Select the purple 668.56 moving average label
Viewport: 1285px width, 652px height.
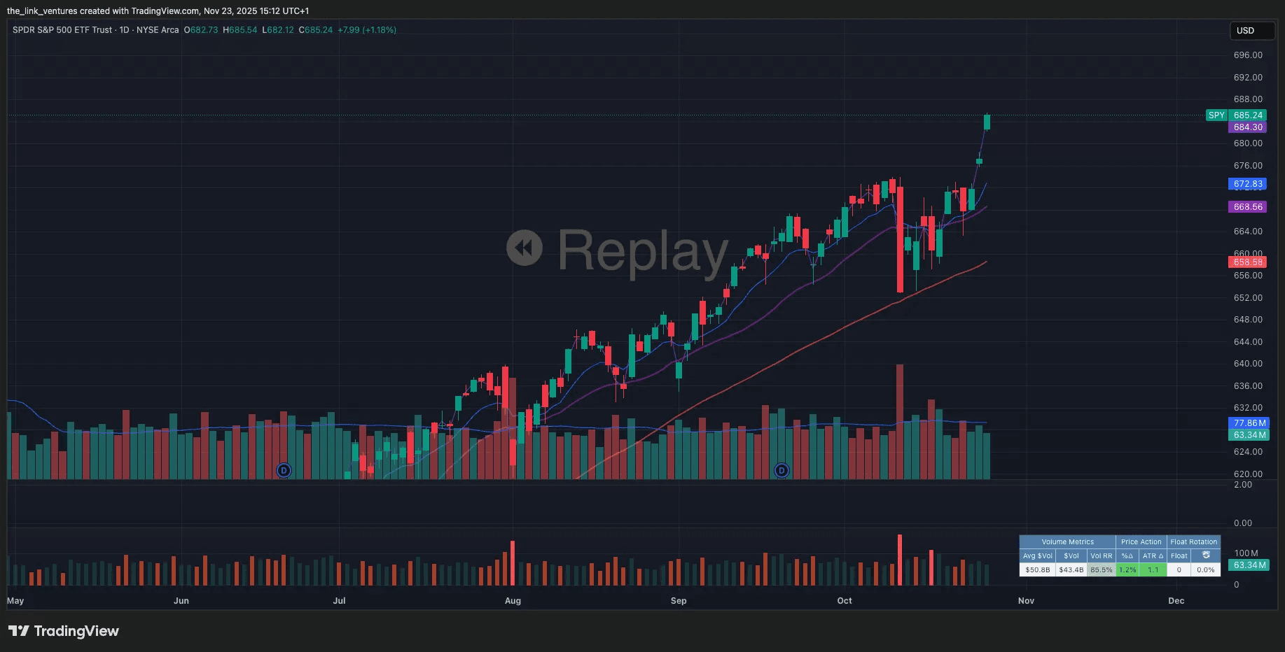(1247, 207)
